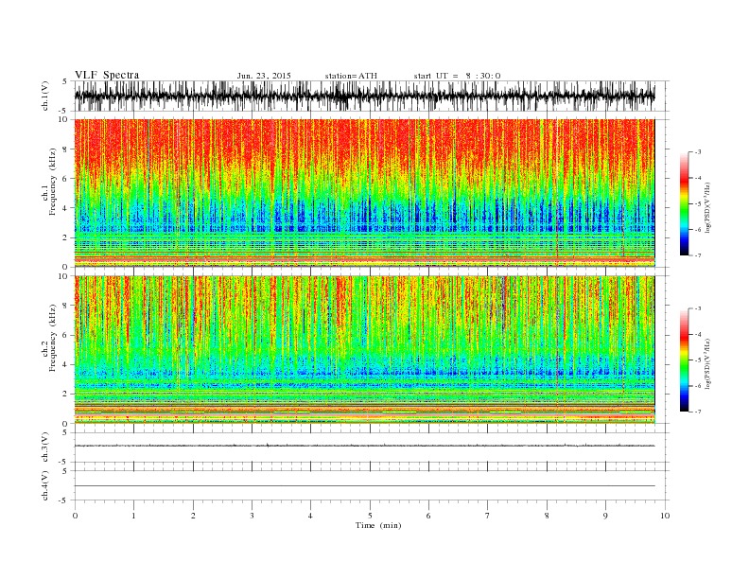The image size is (749, 579).
Task: Click the ch.1 voltage waveform trace
Action: (x=364, y=96)
